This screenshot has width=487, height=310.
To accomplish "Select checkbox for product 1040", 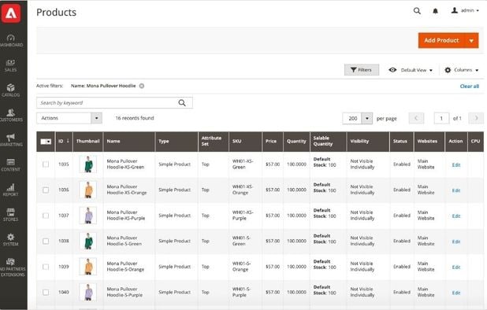I will pos(46,292).
